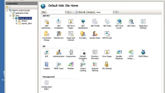This screenshot has height=93, width=165.
Task: Click into the Filter text field
Action: [56, 12]
